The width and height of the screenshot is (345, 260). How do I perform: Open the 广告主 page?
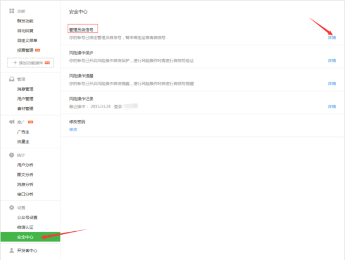click(24, 132)
